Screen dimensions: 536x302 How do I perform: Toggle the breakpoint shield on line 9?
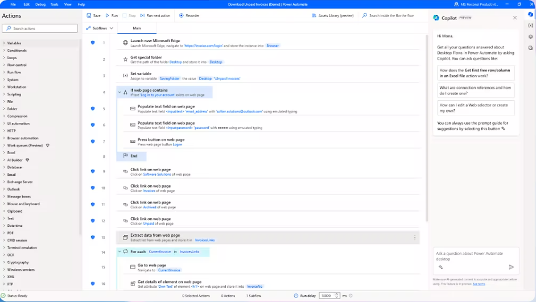(x=93, y=171)
